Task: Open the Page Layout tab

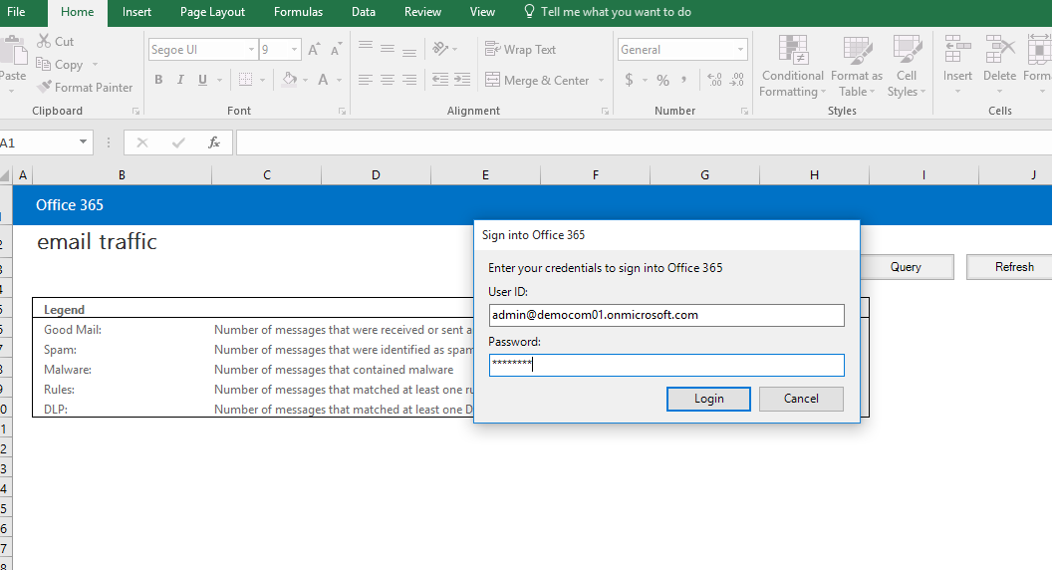Action: point(212,12)
